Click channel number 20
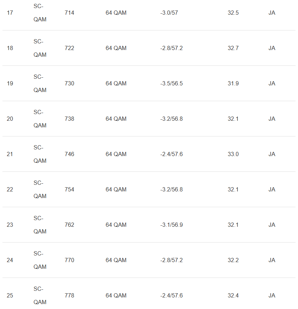 coord(10,119)
